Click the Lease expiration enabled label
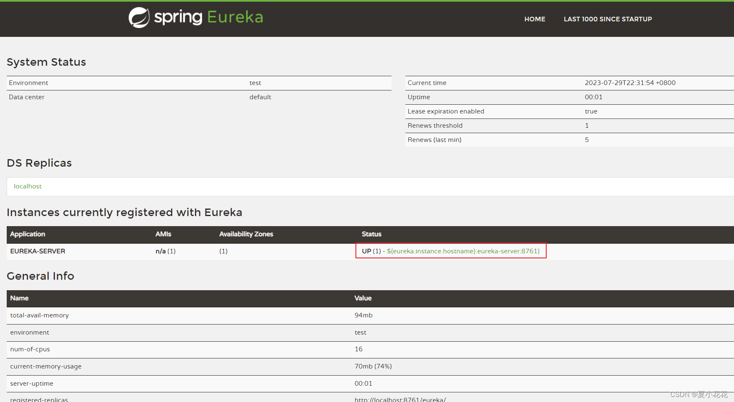Screen dimensions: 734x402 [x=446, y=111]
